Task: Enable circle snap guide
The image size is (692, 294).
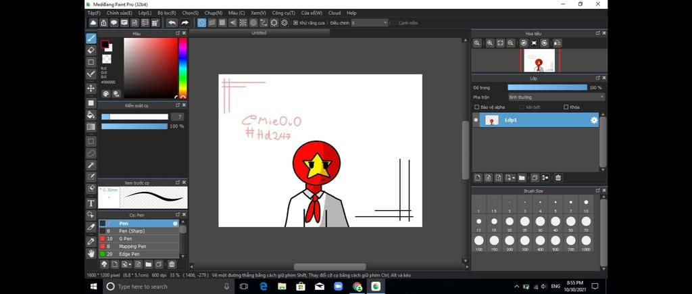Action: [253, 23]
